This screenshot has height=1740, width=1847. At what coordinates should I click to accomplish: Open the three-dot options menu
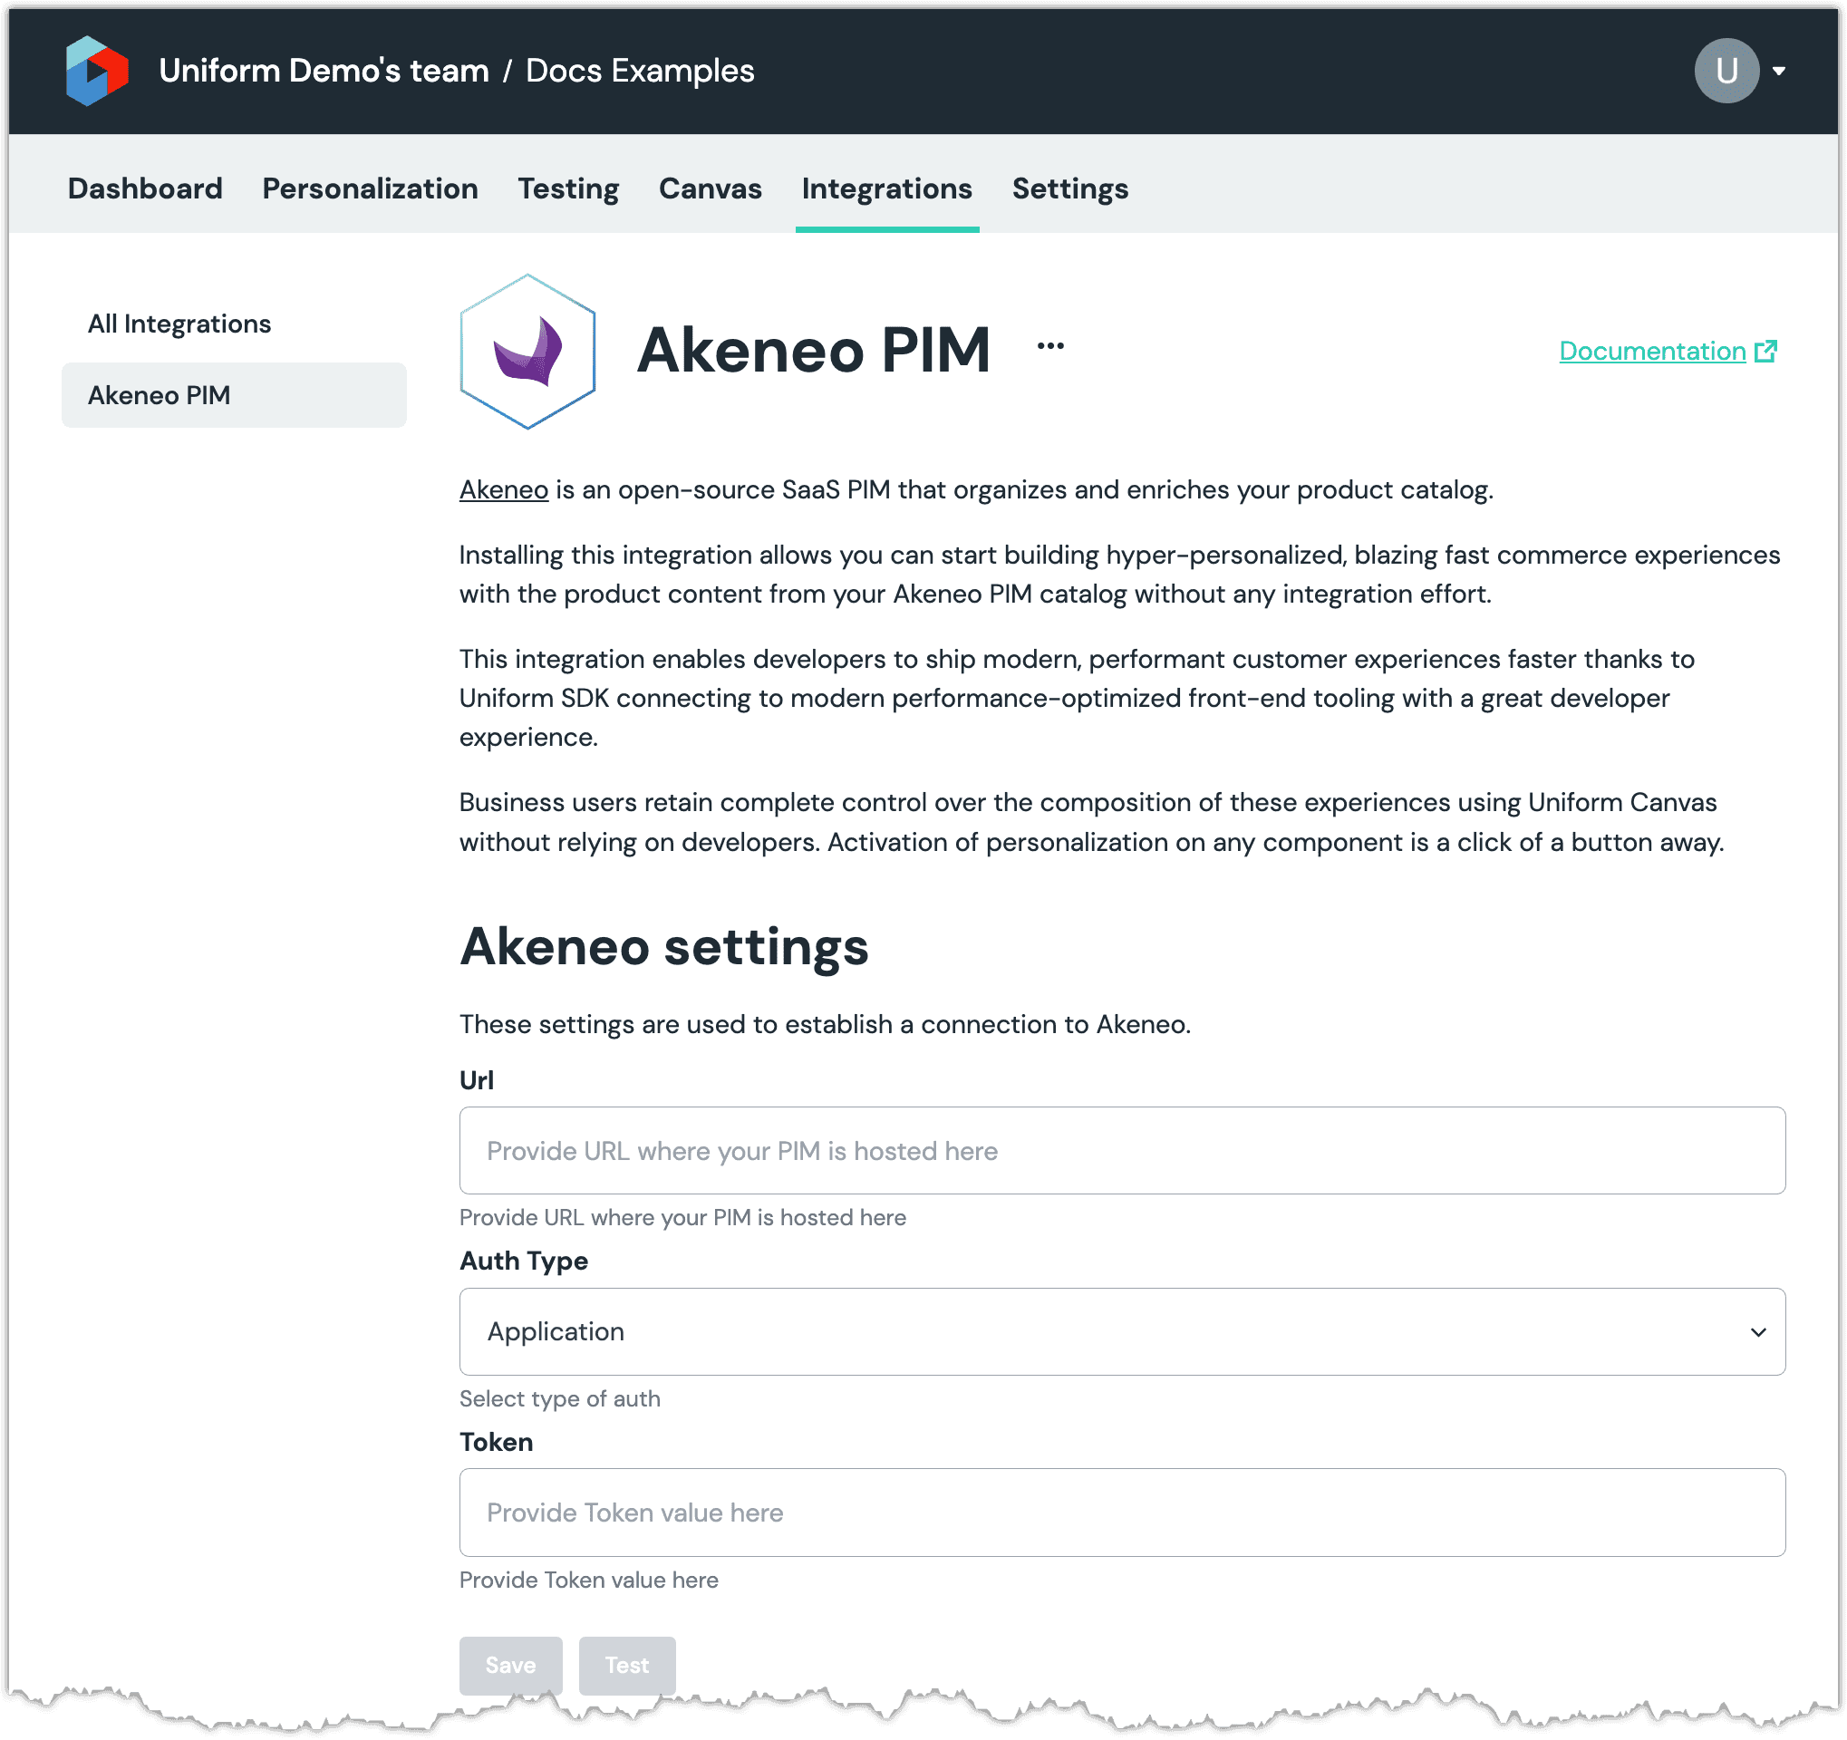point(1049,345)
